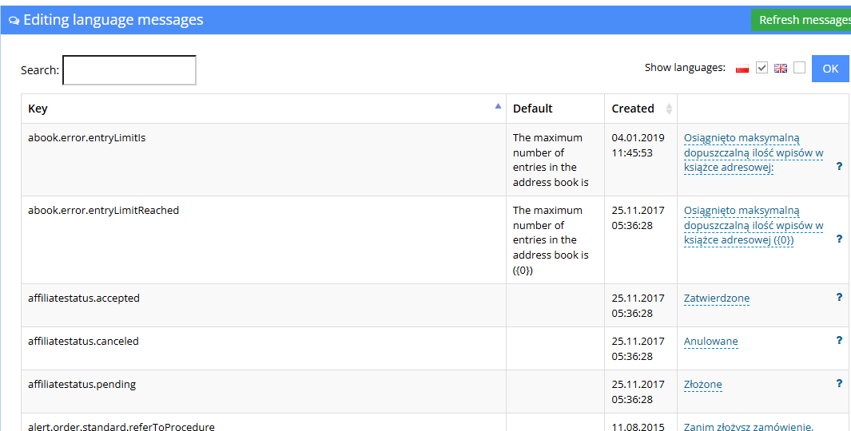Edit the Zatwierdzone translation
The height and width of the screenshot is (431, 851).
tap(717, 299)
